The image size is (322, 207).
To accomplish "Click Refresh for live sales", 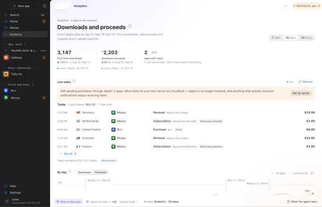I will (x=305, y=82).
